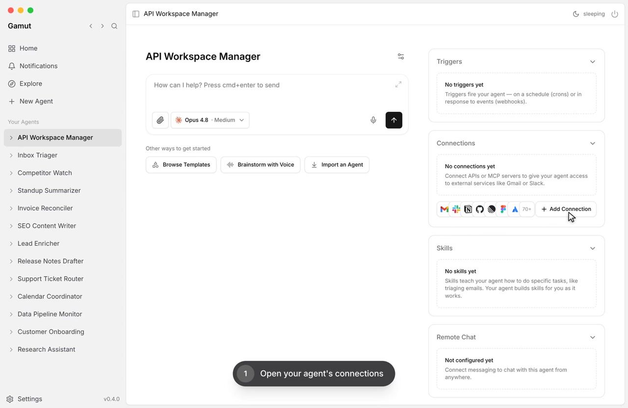Create a New Agent from sidebar
The image size is (628, 408).
(x=63, y=101)
